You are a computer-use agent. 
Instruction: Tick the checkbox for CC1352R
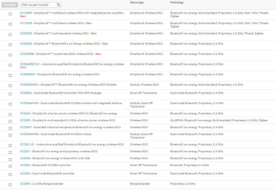click(x=10, y=24)
